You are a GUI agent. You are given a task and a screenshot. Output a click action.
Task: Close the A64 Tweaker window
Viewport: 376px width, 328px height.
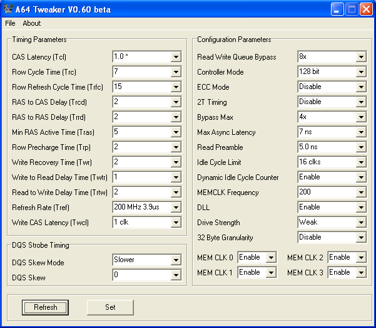pos(365,9)
